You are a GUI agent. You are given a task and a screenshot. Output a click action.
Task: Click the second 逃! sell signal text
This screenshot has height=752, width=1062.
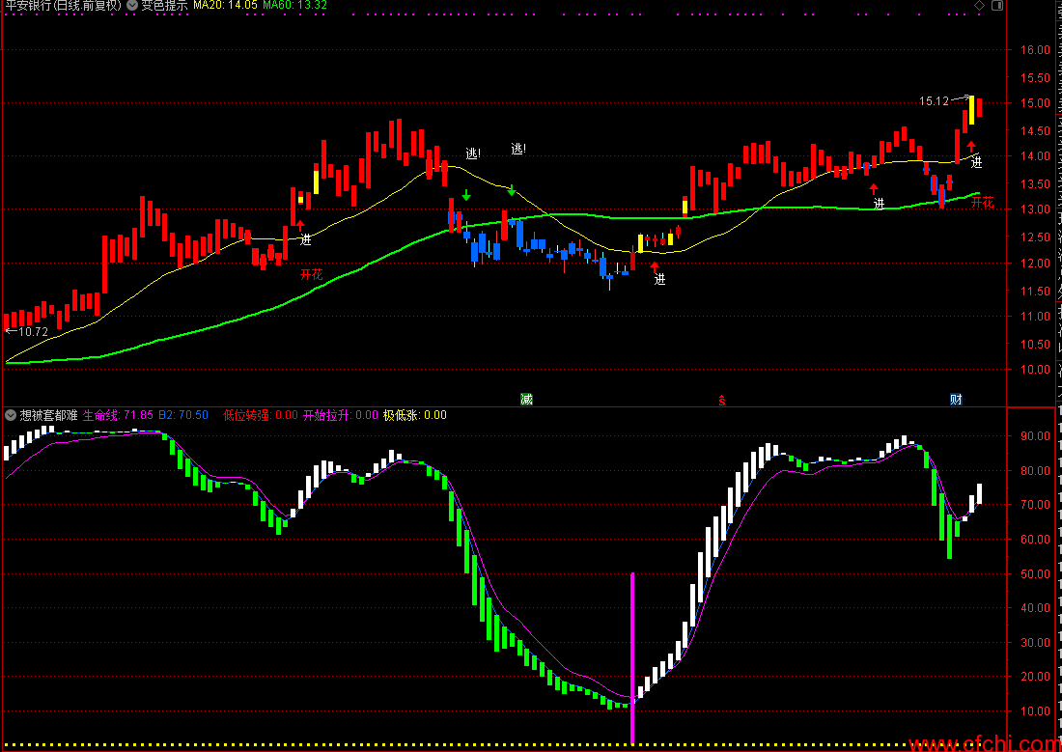518,149
